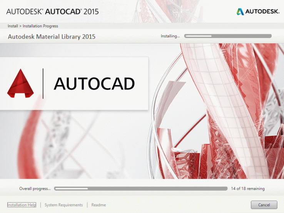This screenshot has width=284, height=213.
Task: Click the red AutoCAD 'A' logo
Action: (20, 83)
